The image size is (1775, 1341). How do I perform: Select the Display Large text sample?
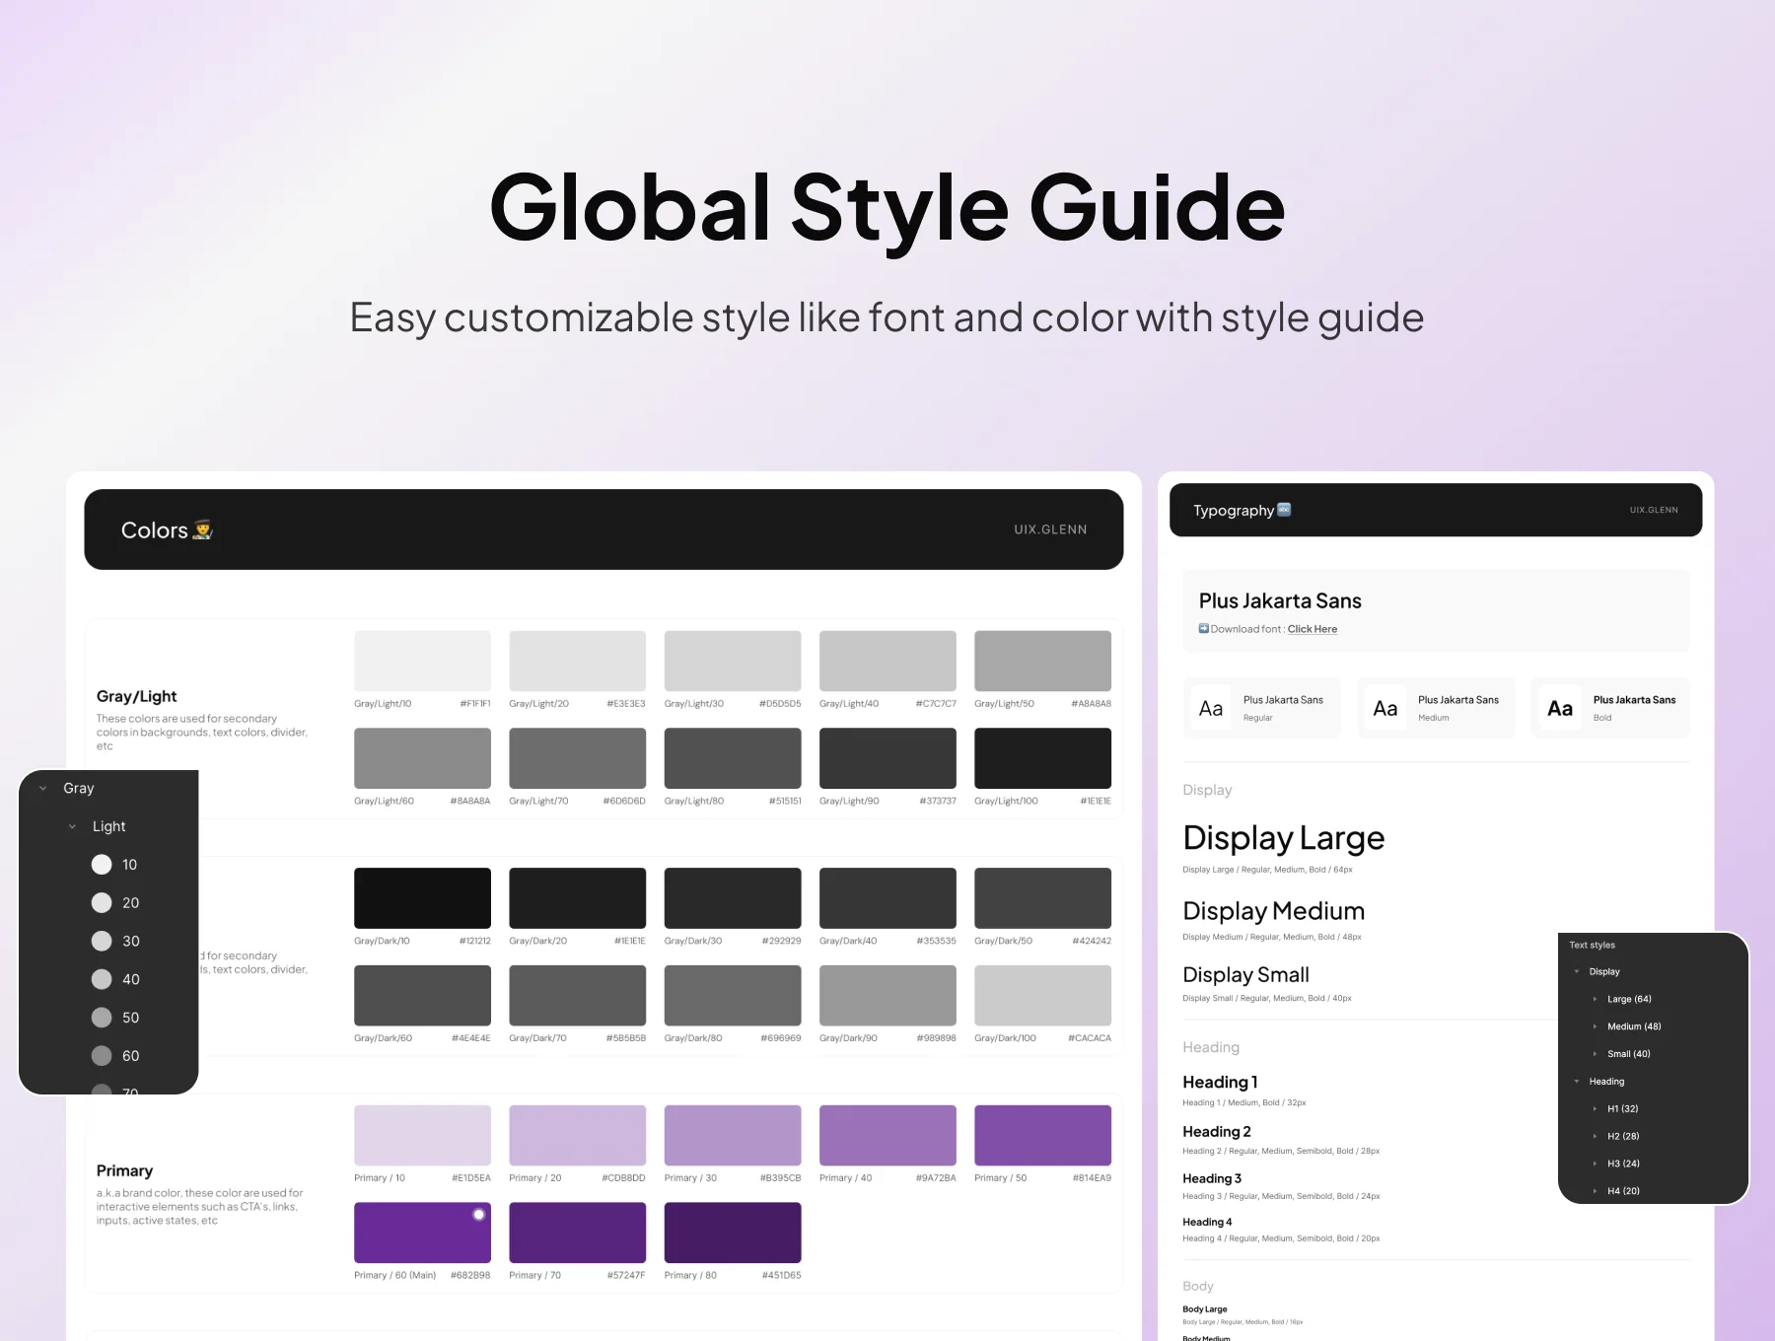pos(1284,838)
